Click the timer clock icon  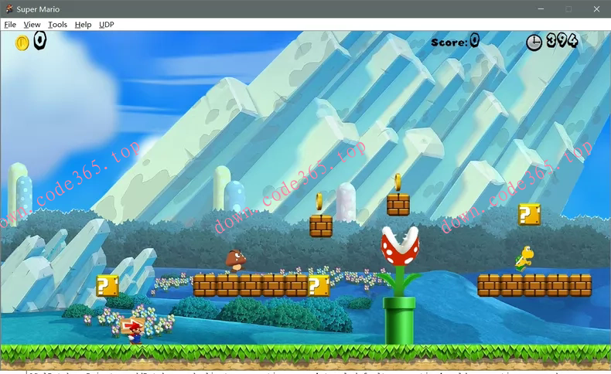534,42
